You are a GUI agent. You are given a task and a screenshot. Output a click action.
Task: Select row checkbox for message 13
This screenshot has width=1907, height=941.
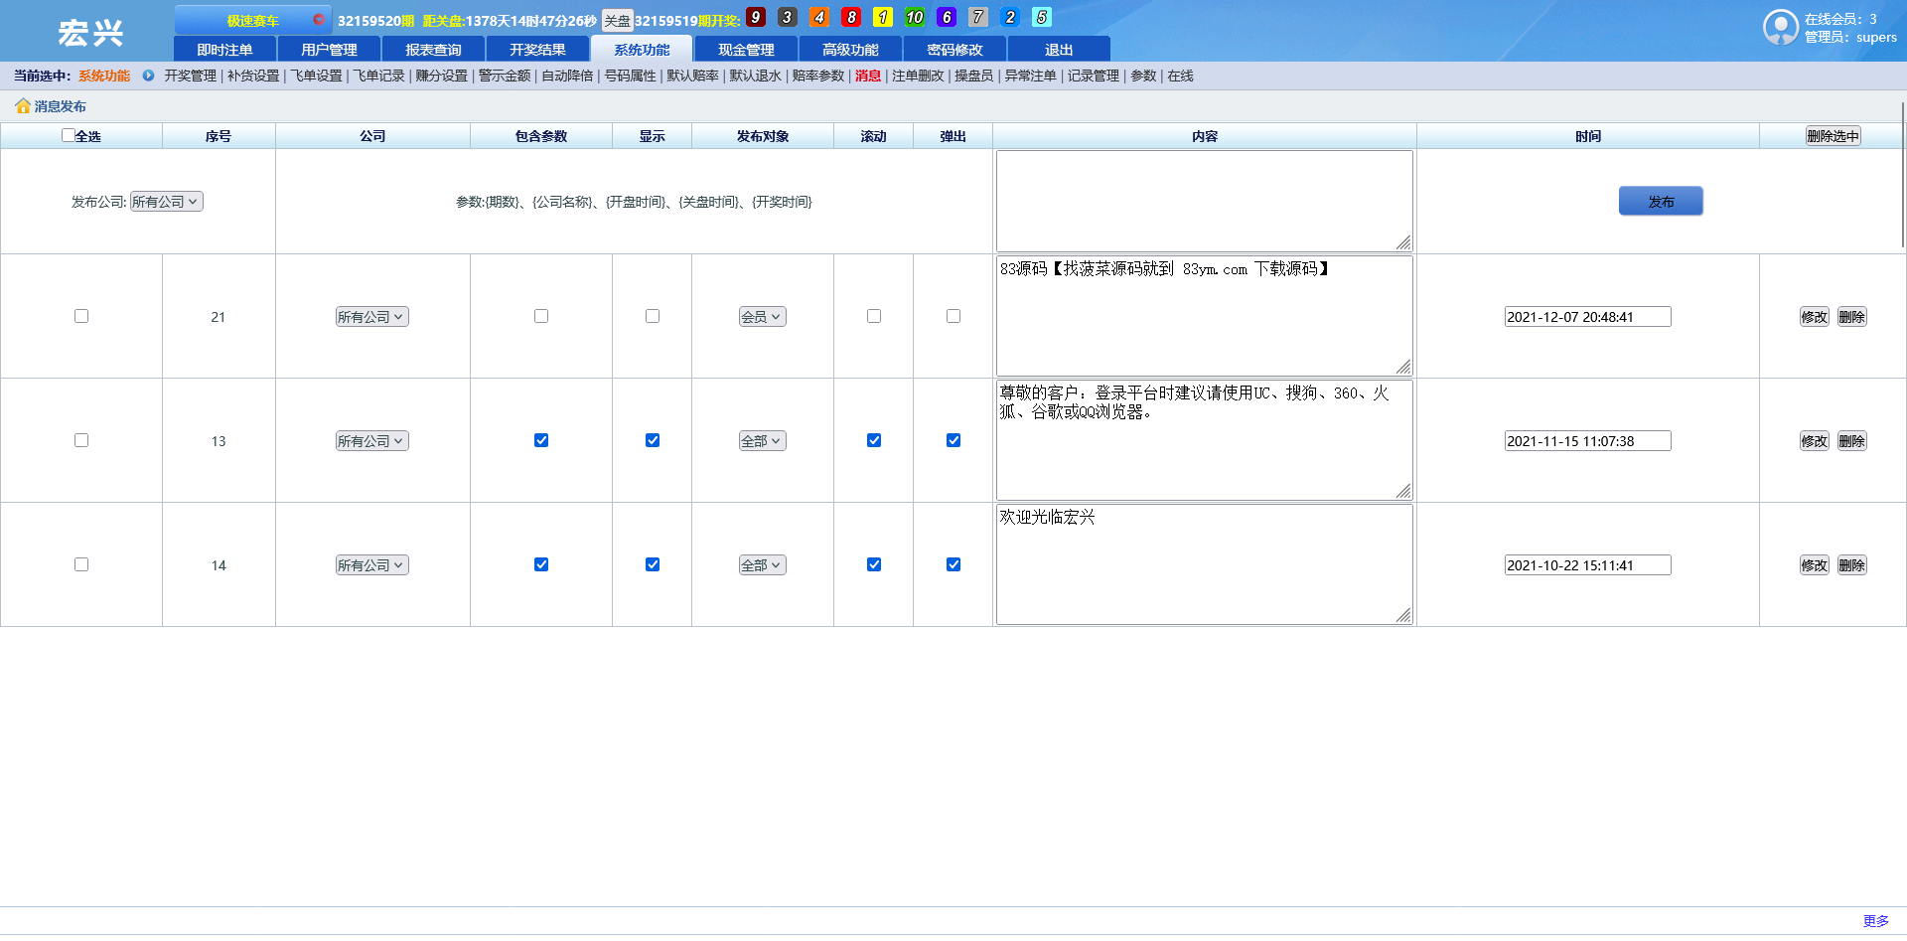coord(81,440)
